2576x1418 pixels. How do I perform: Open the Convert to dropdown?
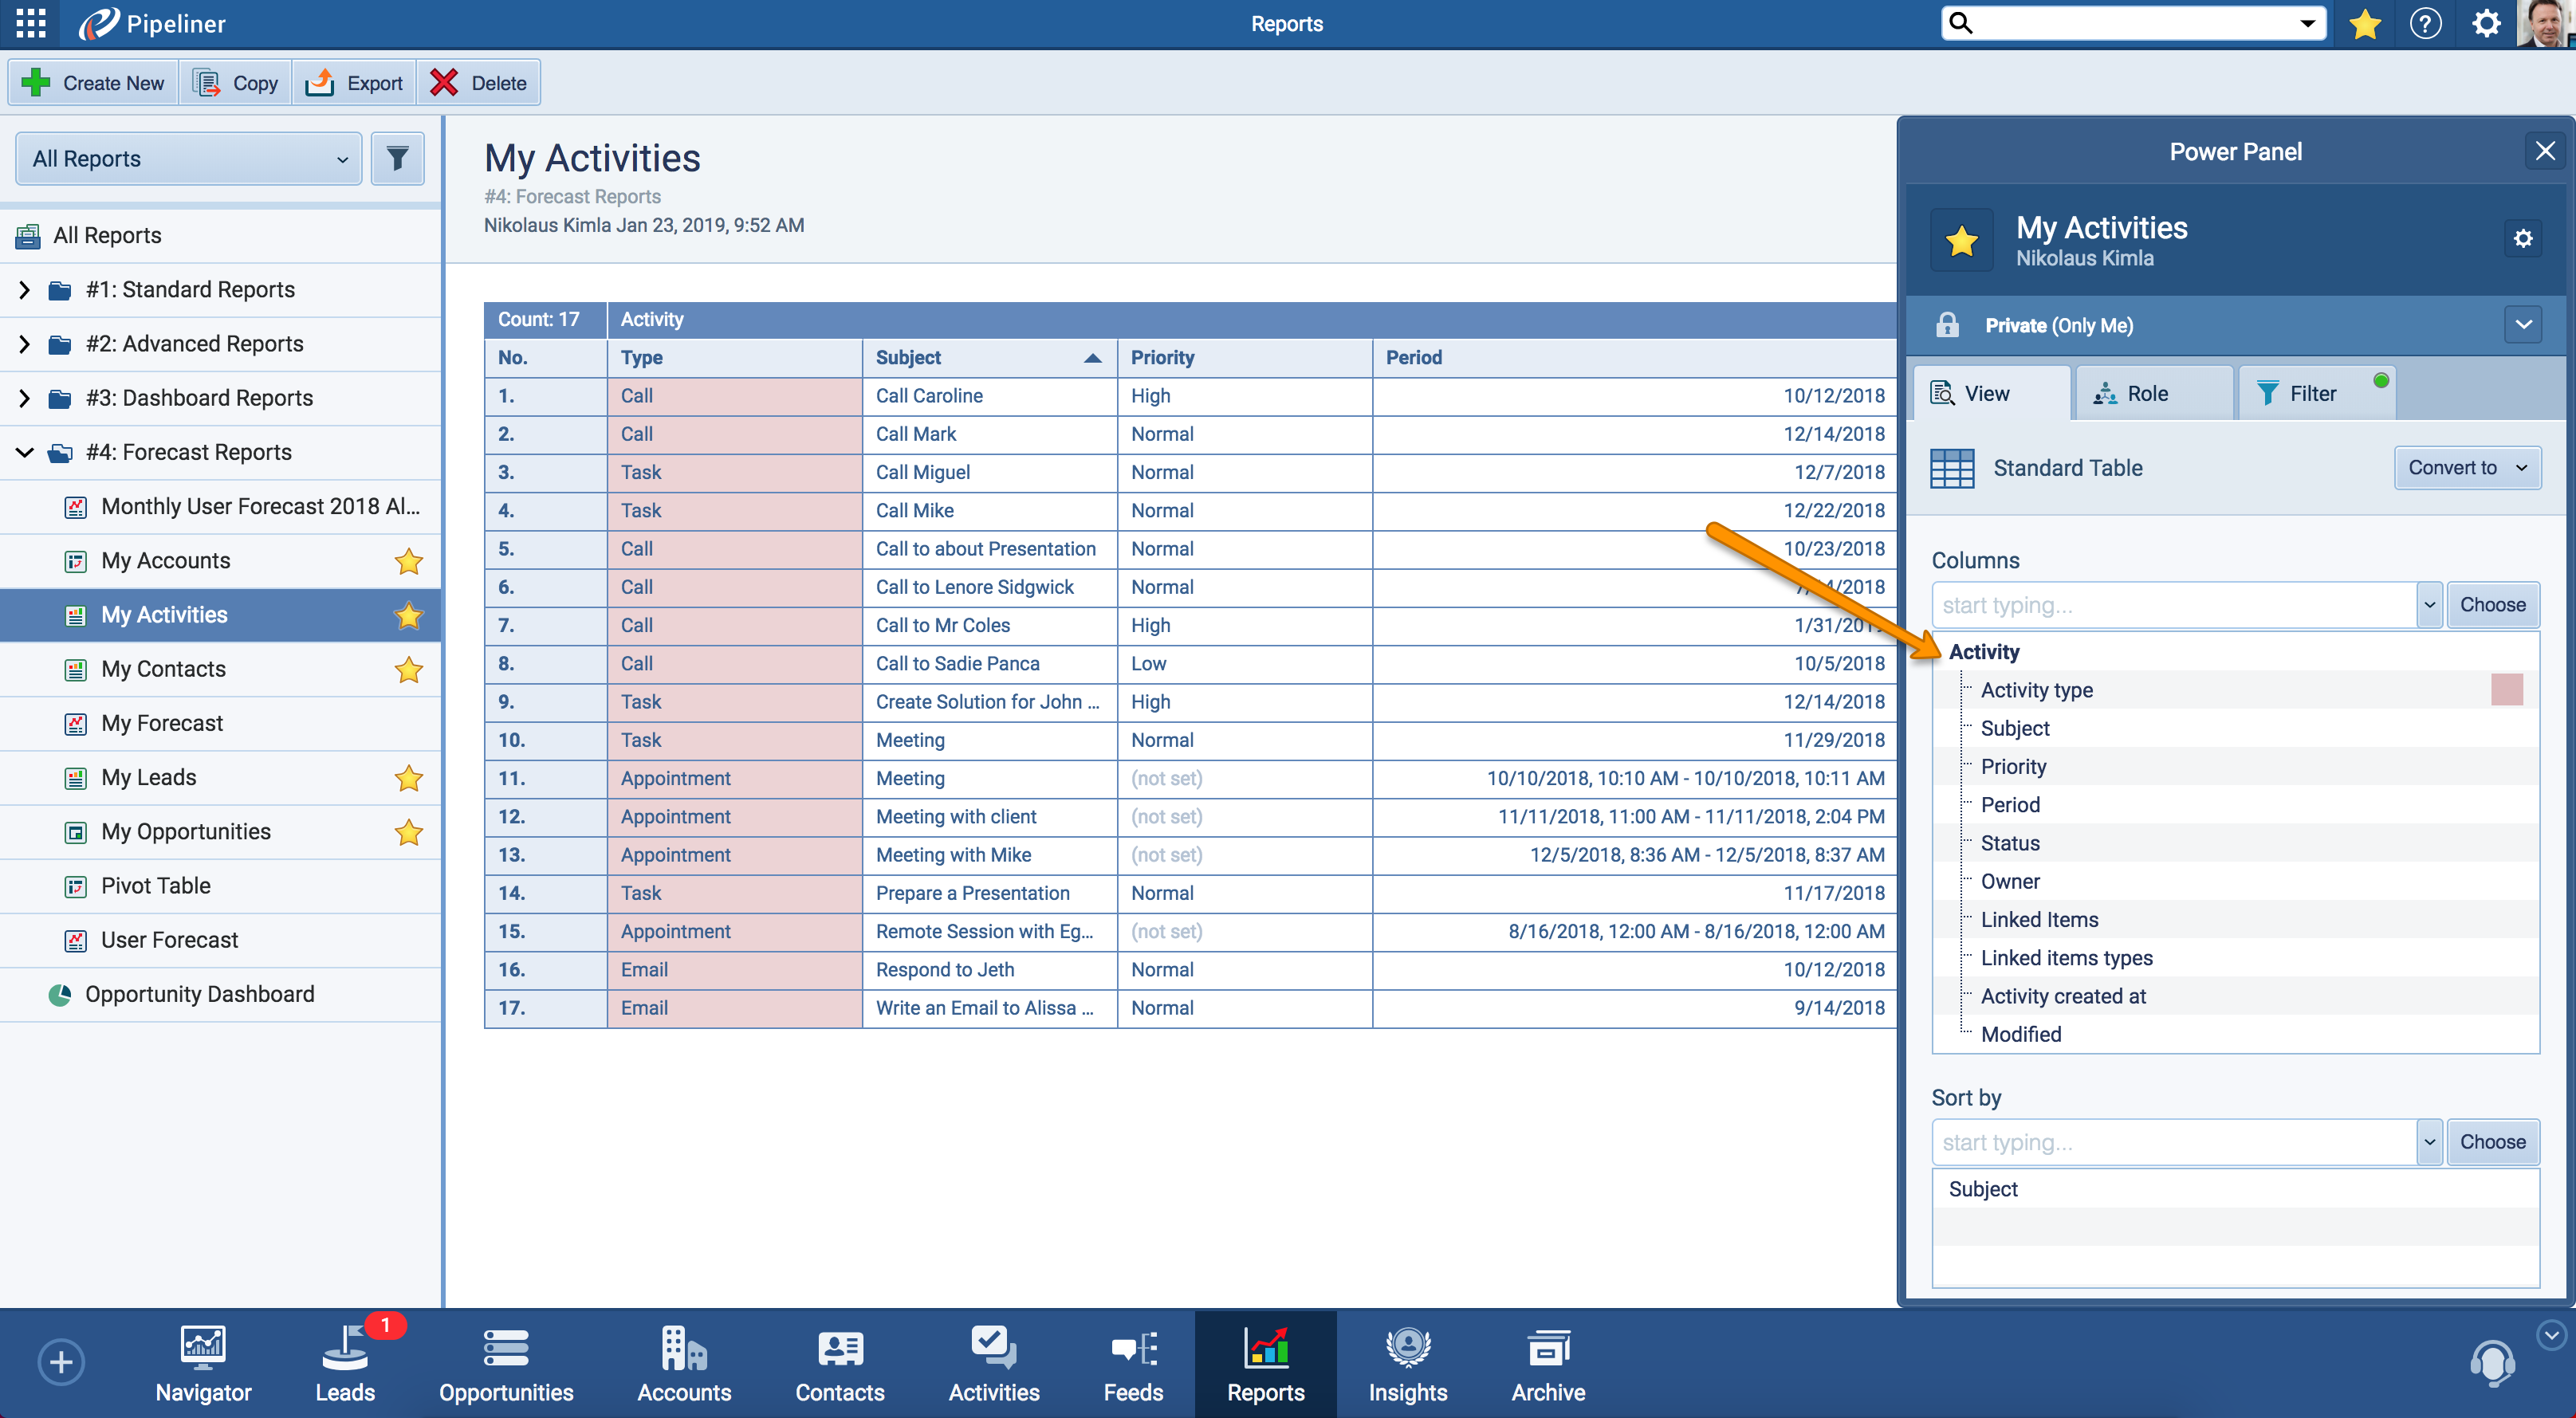click(2466, 467)
